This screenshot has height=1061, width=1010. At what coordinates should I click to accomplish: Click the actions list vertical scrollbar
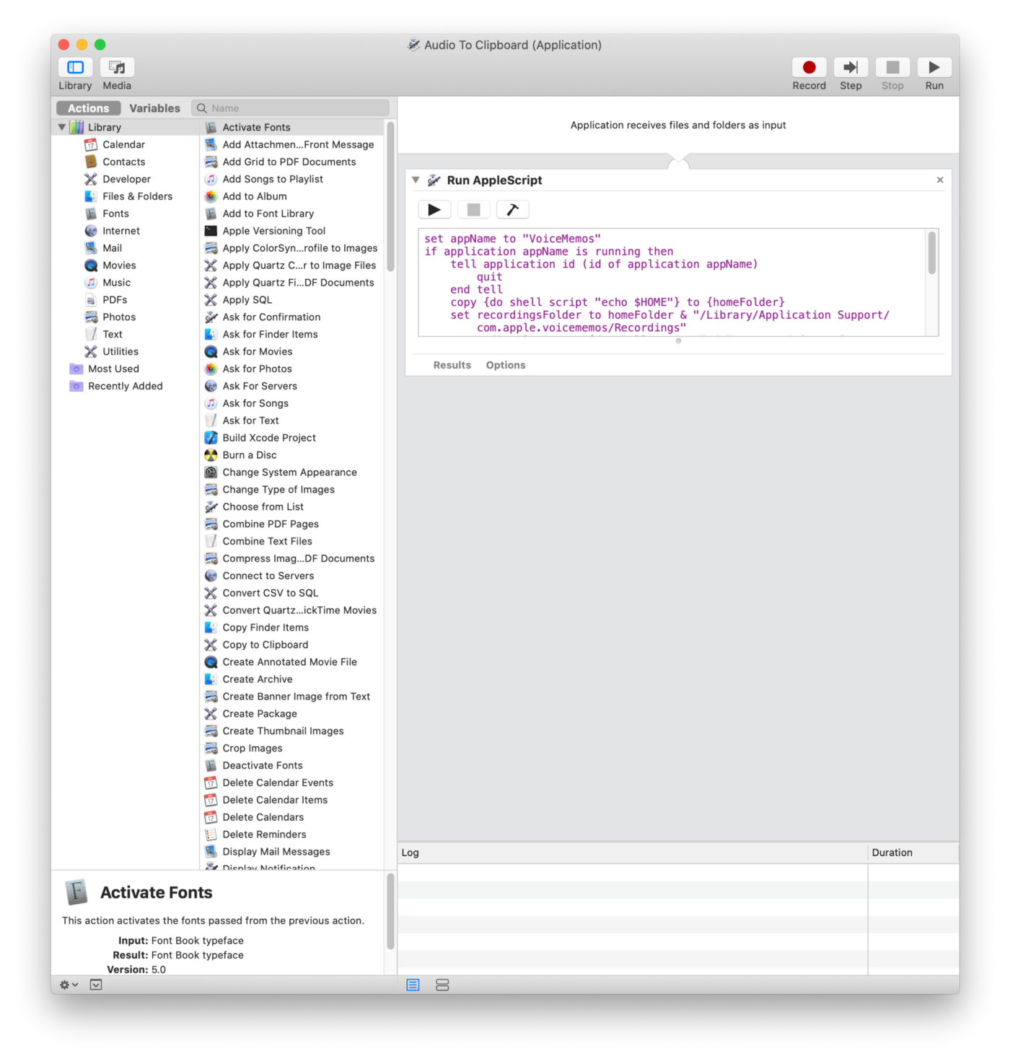click(390, 196)
